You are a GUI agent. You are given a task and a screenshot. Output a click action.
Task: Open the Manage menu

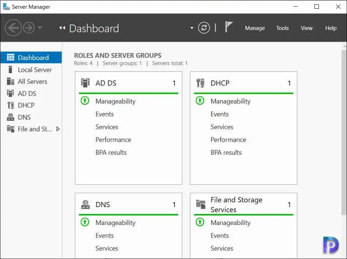pyautogui.click(x=255, y=28)
